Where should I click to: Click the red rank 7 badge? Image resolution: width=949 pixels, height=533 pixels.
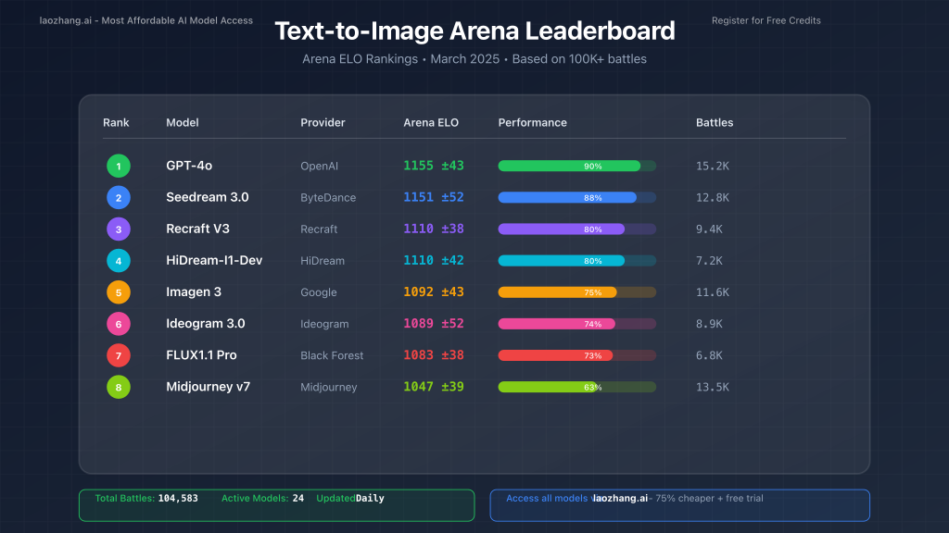click(x=119, y=355)
